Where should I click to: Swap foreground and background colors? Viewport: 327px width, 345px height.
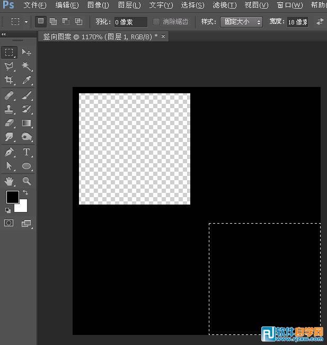pyautogui.click(x=25, y=192)
